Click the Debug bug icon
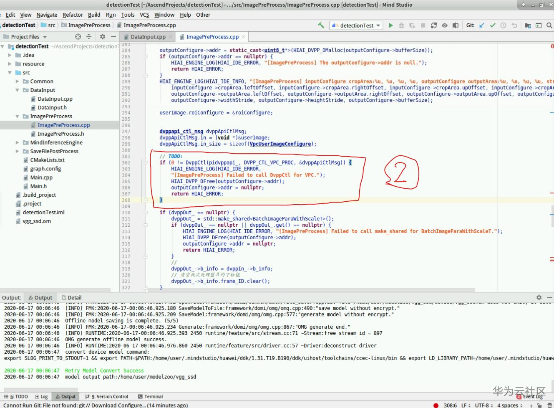The width and height of the screenshot is (554, 408). [x=401, y=25]
